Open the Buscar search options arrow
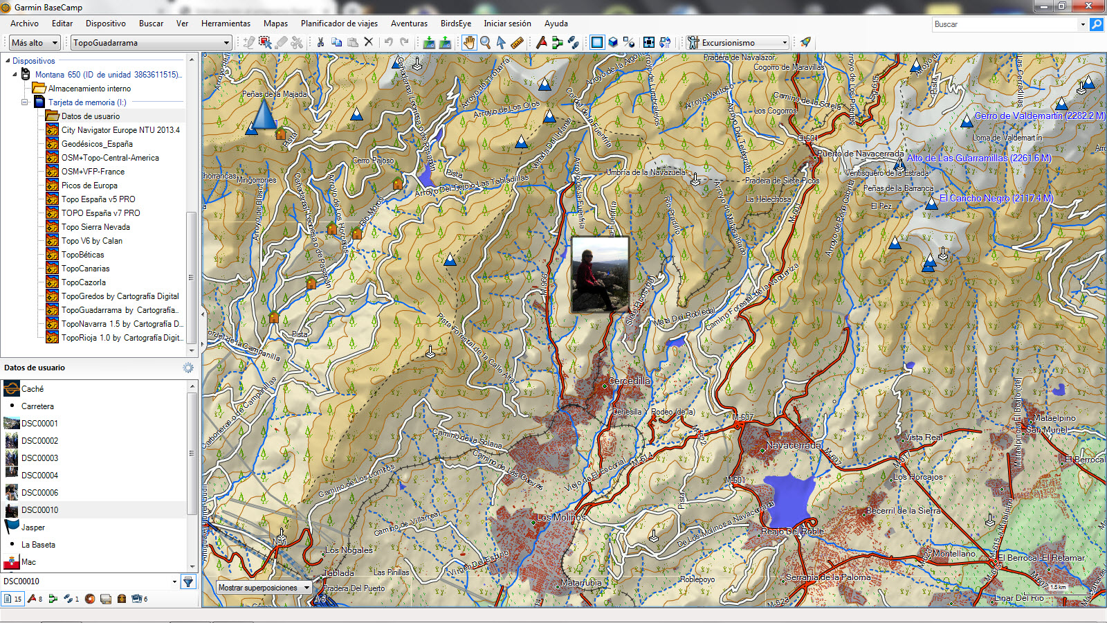The image size is (1107, 623). point(1083,24)
